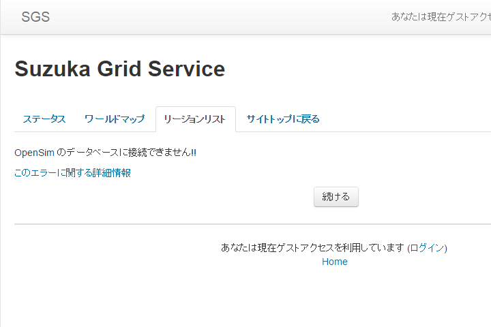Screen dimensions: 491x327
Task: Click the guest access text in header
Action: pos(441,17)
